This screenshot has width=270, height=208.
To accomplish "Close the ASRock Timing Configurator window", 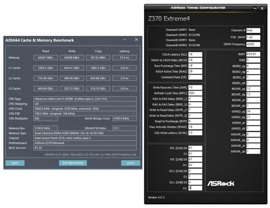I will click(x=262, y=8).
